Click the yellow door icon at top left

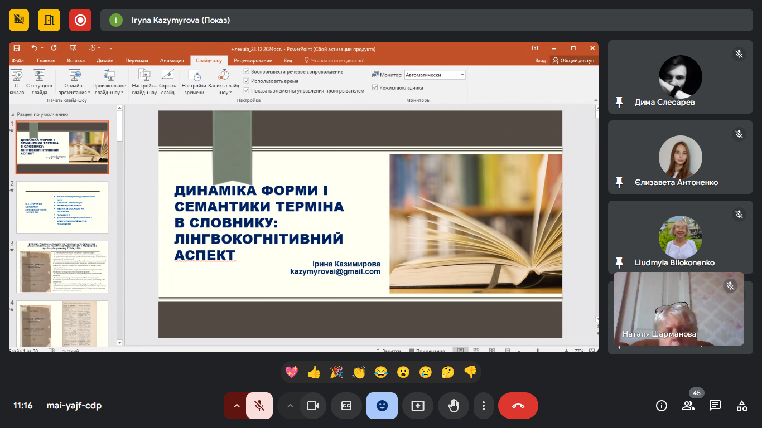(x=49, y=20)
